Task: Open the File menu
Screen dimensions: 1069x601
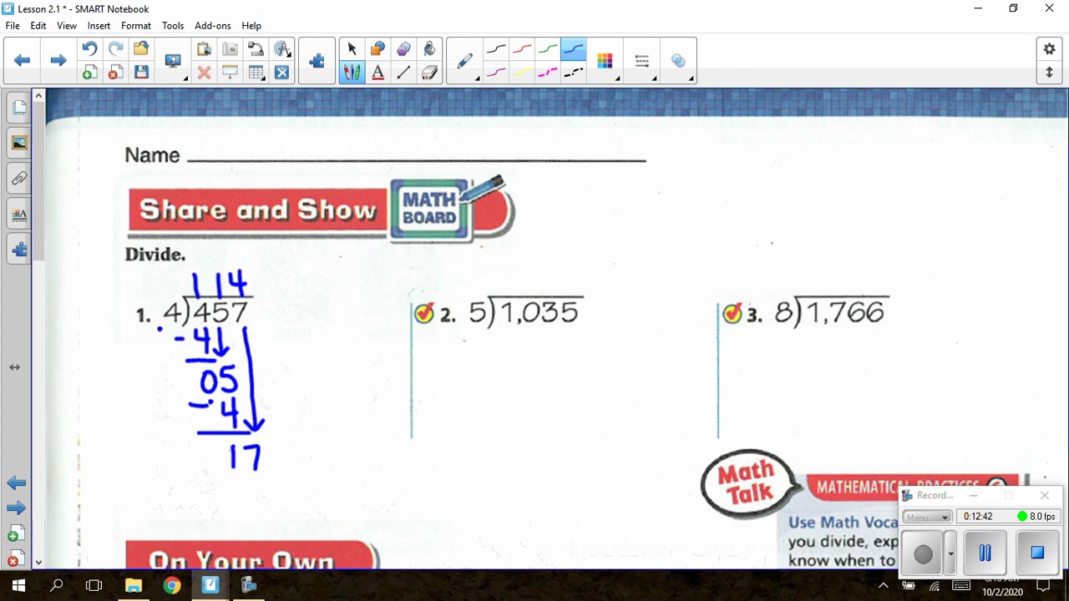Action: coord(13,26)
